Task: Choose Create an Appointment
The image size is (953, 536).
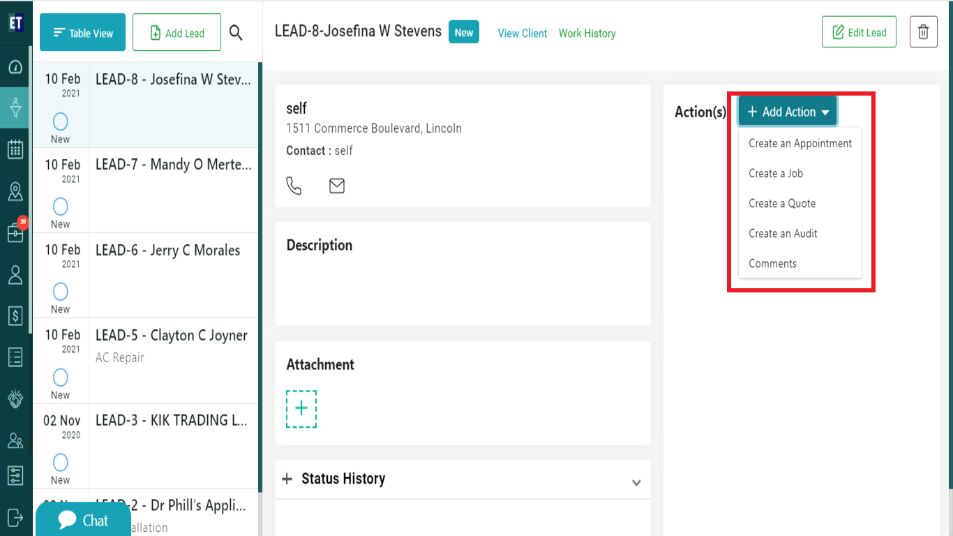Action: click(800, 143)
